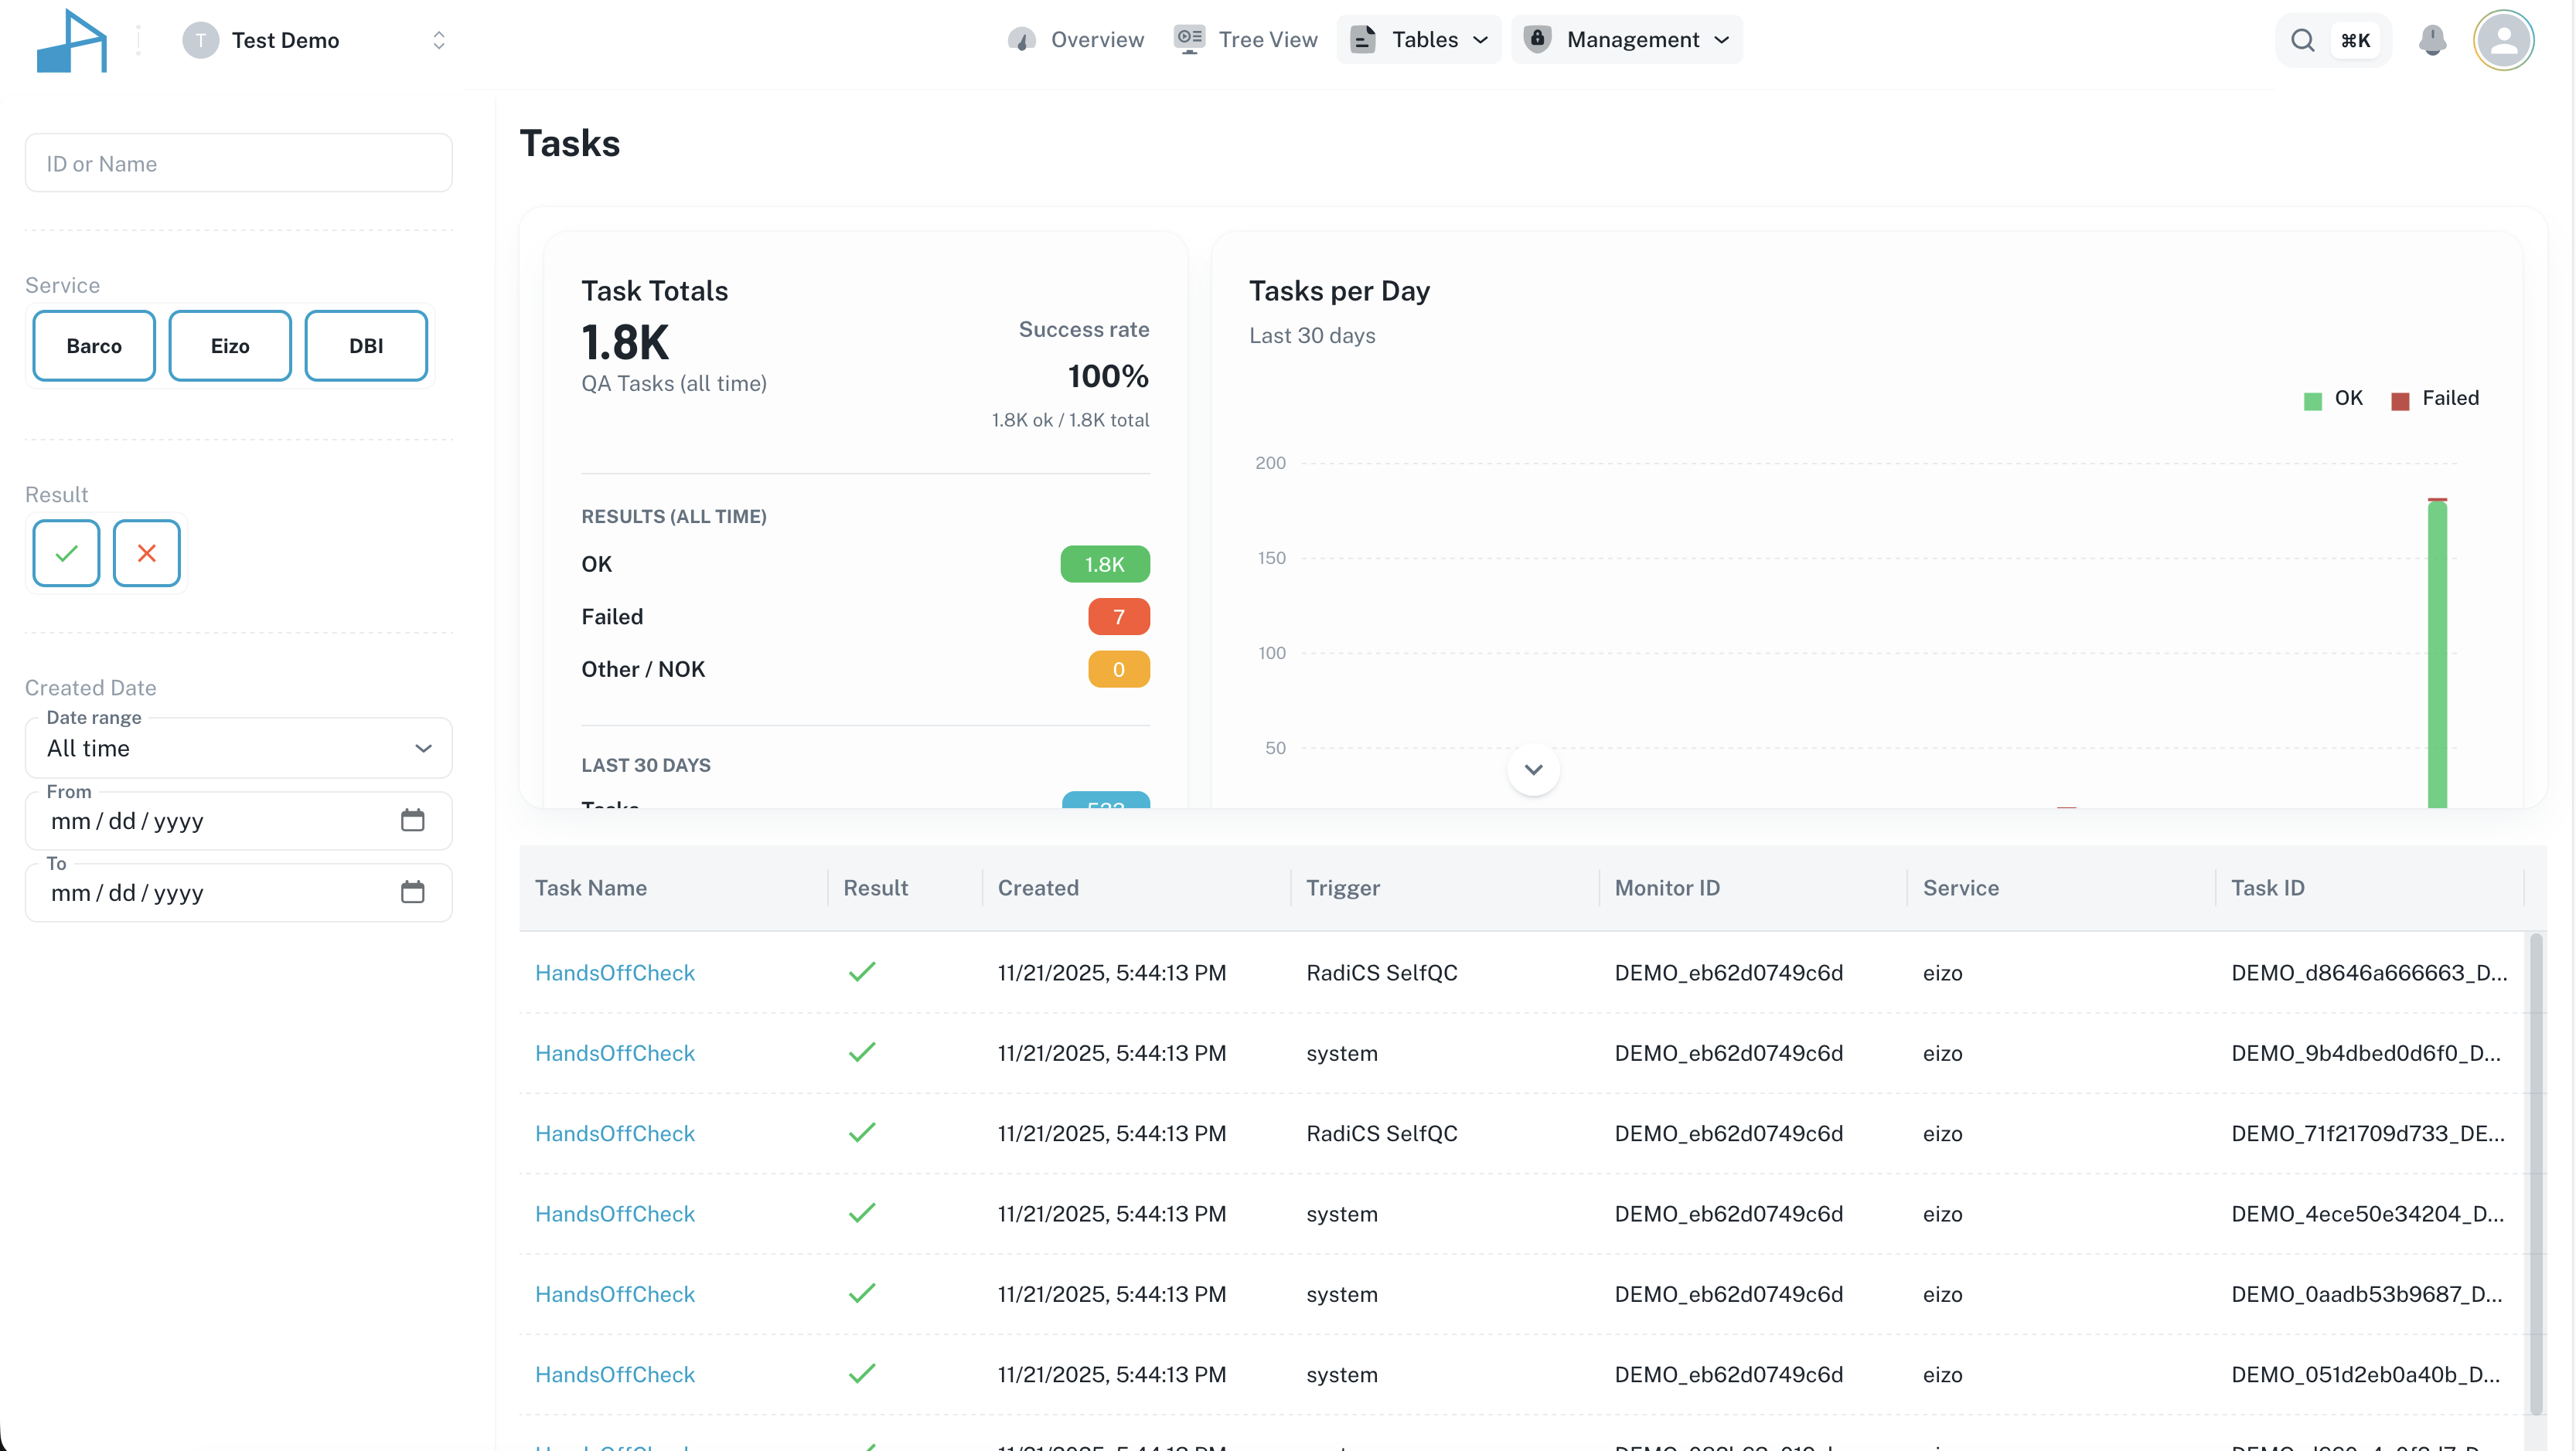
Task: Click the search magnifier icon
Action: coord(2303,40)
